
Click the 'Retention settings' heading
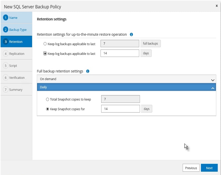52,19
